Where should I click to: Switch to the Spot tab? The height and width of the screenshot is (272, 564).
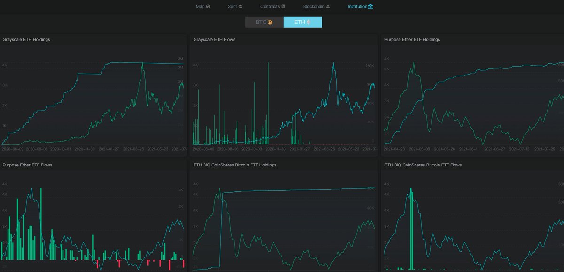(235, 7)
